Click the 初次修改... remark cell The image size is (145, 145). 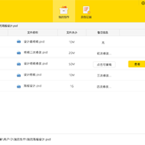point(104,54)
